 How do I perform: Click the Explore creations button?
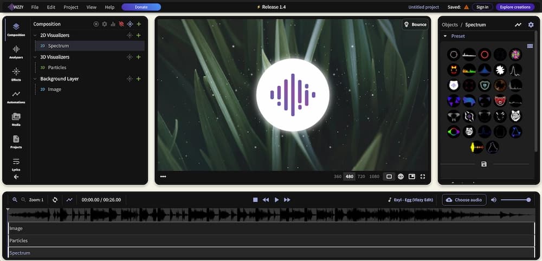pyautogui.click(x=515, y=7)
